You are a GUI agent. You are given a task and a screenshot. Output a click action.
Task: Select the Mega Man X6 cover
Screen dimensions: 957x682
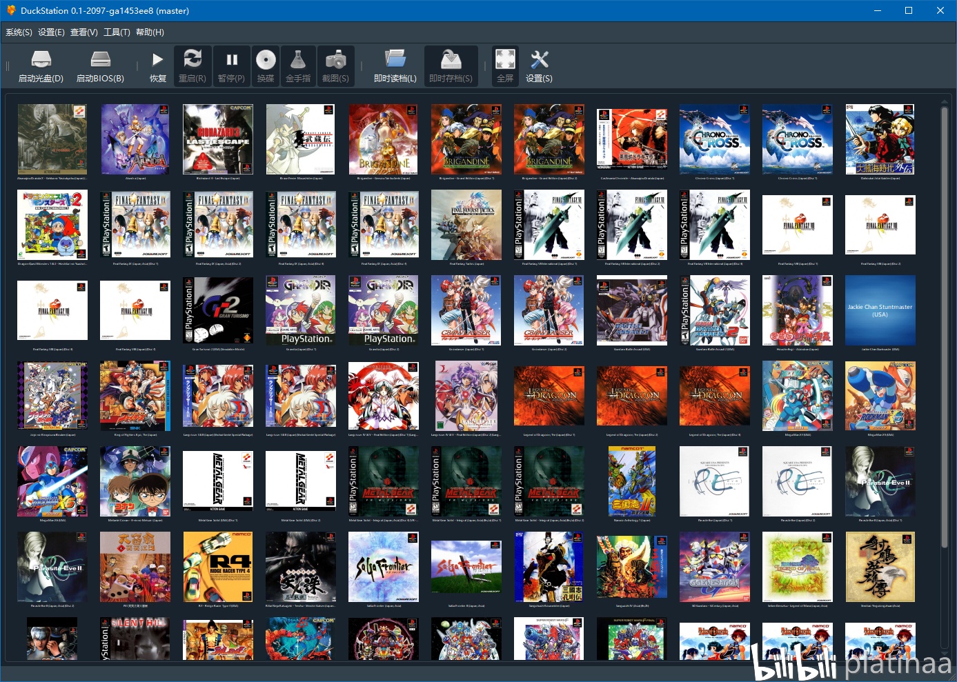pos(52,481)
